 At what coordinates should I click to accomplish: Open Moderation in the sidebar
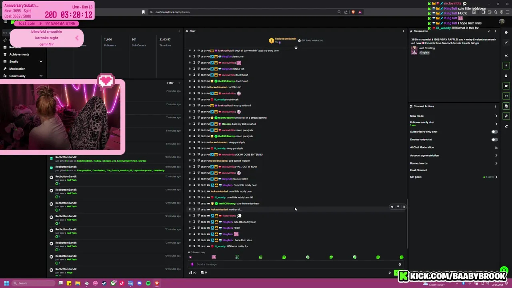17,69
